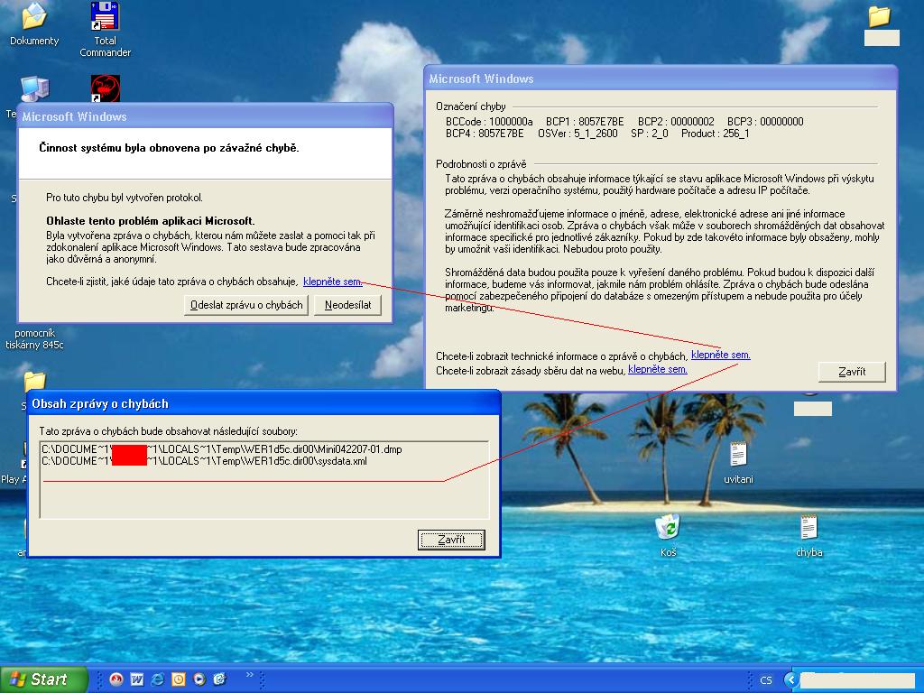
Task: Expand hidden quick launch items chevron
Action: coord(249,675)
